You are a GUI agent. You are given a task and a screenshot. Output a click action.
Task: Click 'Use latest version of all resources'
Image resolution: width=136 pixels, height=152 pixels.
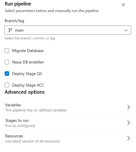(32, 141)
